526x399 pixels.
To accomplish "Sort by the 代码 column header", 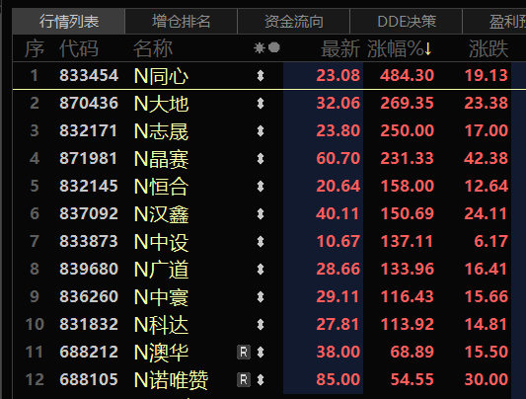I will coord(79,48).
